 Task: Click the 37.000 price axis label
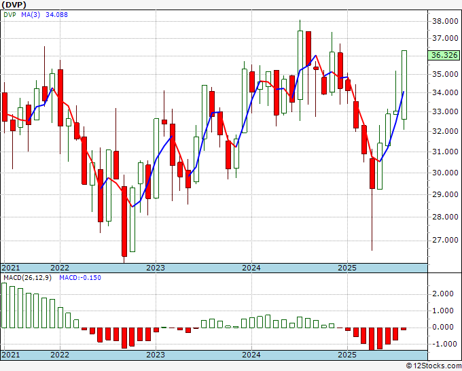[445, 38]
